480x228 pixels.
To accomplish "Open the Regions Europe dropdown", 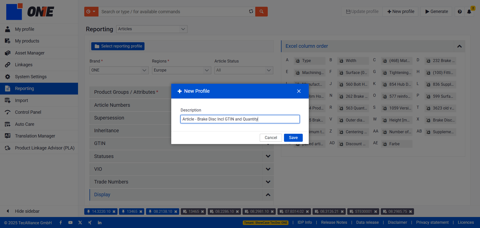I will [x=181, y=70].
